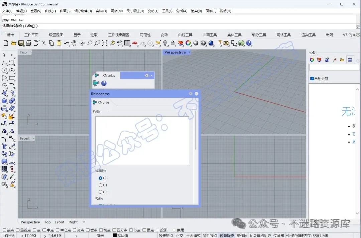Image resolution: width=361 pixels, height=238 pixels.
Task: Save the model with floppy icon
Action: [x=21, y=43]
